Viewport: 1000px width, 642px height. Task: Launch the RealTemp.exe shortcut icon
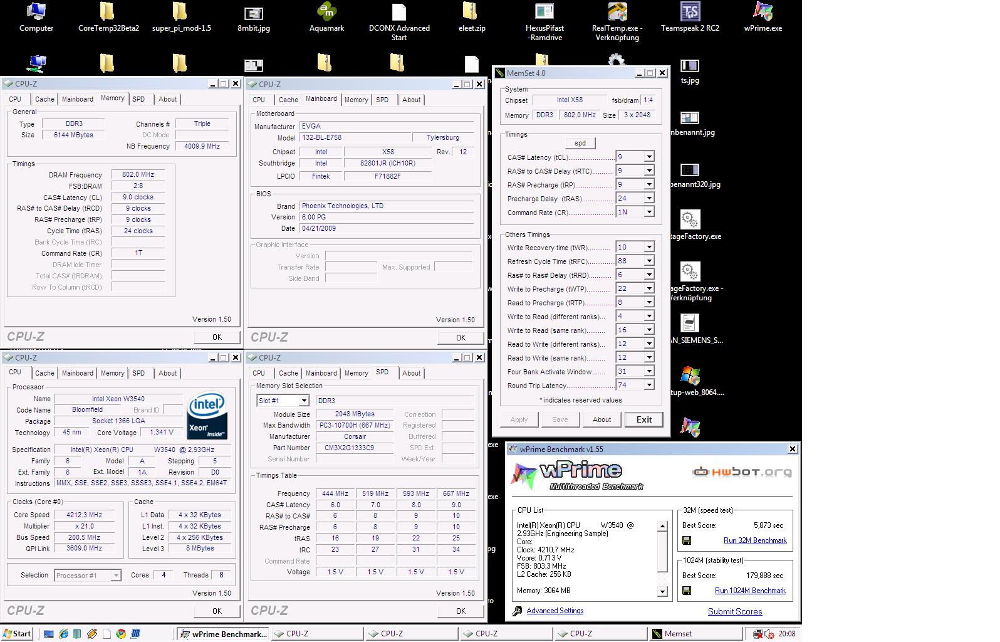click(x=617, y=21)
